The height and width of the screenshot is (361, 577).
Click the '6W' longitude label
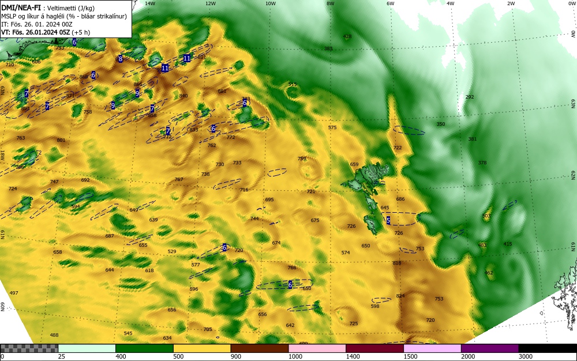point(391,3)
